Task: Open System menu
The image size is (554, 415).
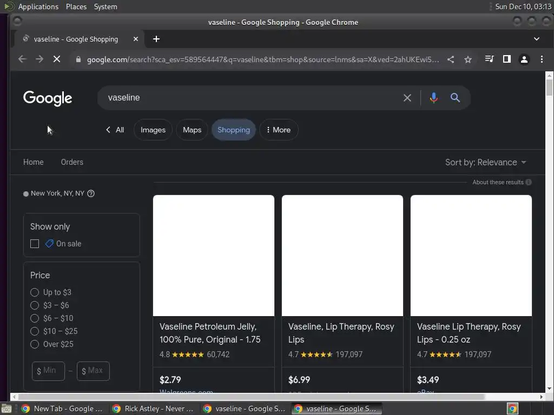Action: click(105, 6)
